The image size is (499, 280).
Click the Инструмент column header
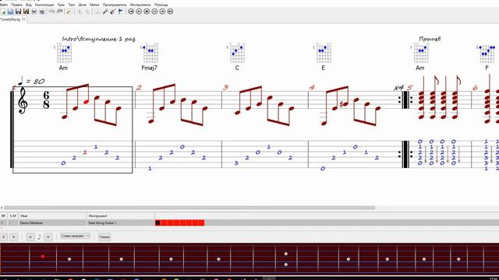pos(120,216)
